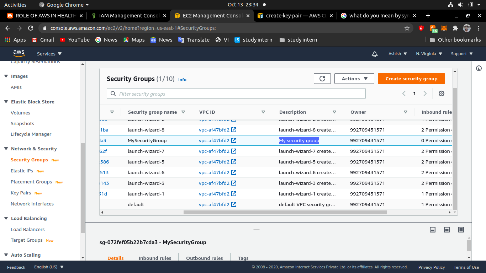This screenshot has height=273, width=486.
Task: Bookmark this page with star icon
Action: click(x=407, y=28)
